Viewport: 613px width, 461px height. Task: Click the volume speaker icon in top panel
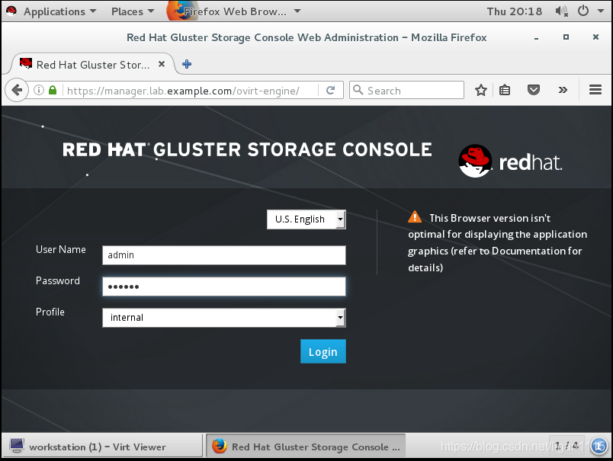click(x=561, y=11)
